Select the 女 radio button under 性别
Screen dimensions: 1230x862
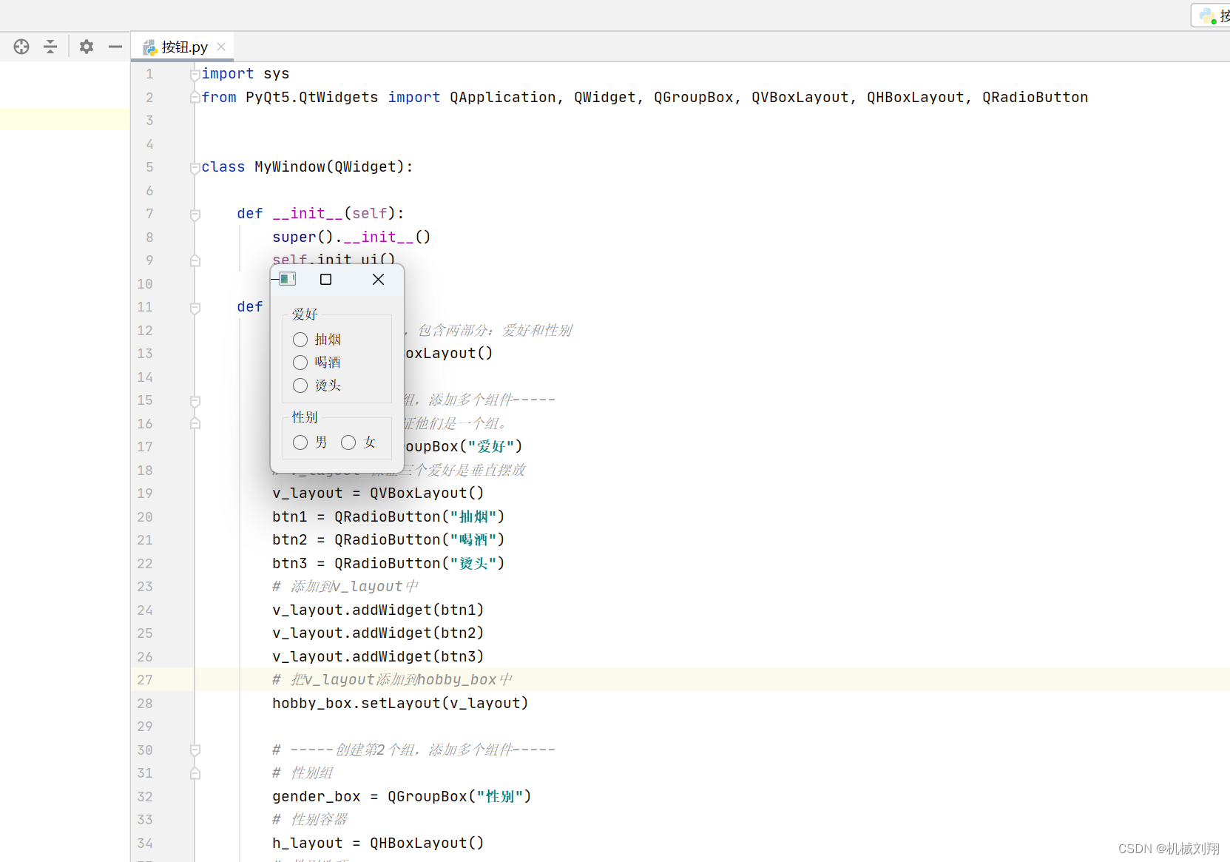click(x=348, y=442)
